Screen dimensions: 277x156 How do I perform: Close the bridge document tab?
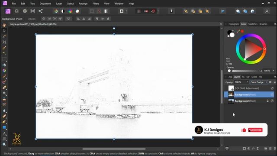click(x=221, y=24)
